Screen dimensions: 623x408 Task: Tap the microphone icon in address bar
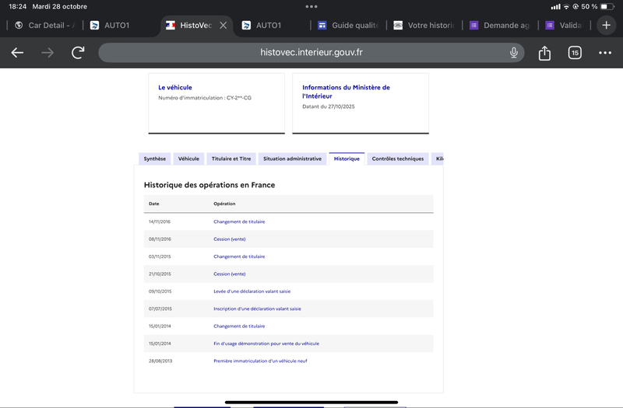tap(514, 53)
